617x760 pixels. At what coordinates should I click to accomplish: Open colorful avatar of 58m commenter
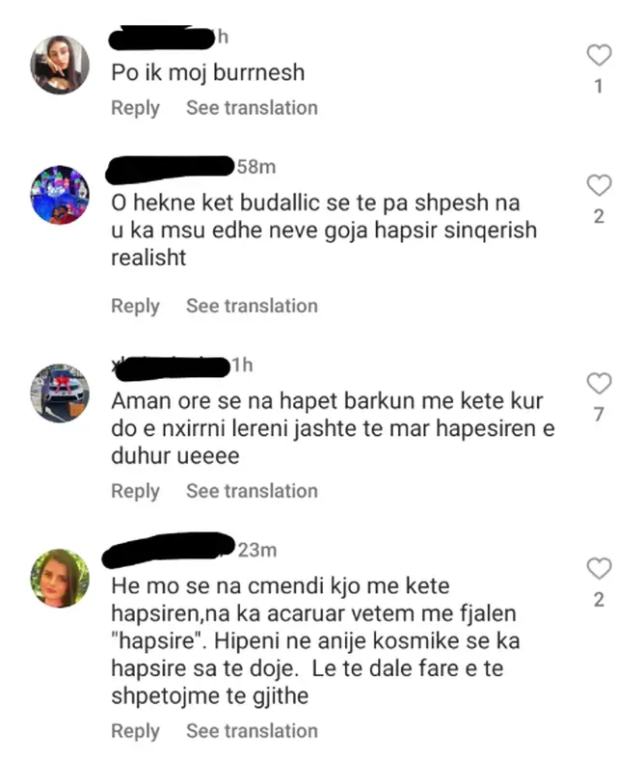[60, 195]
